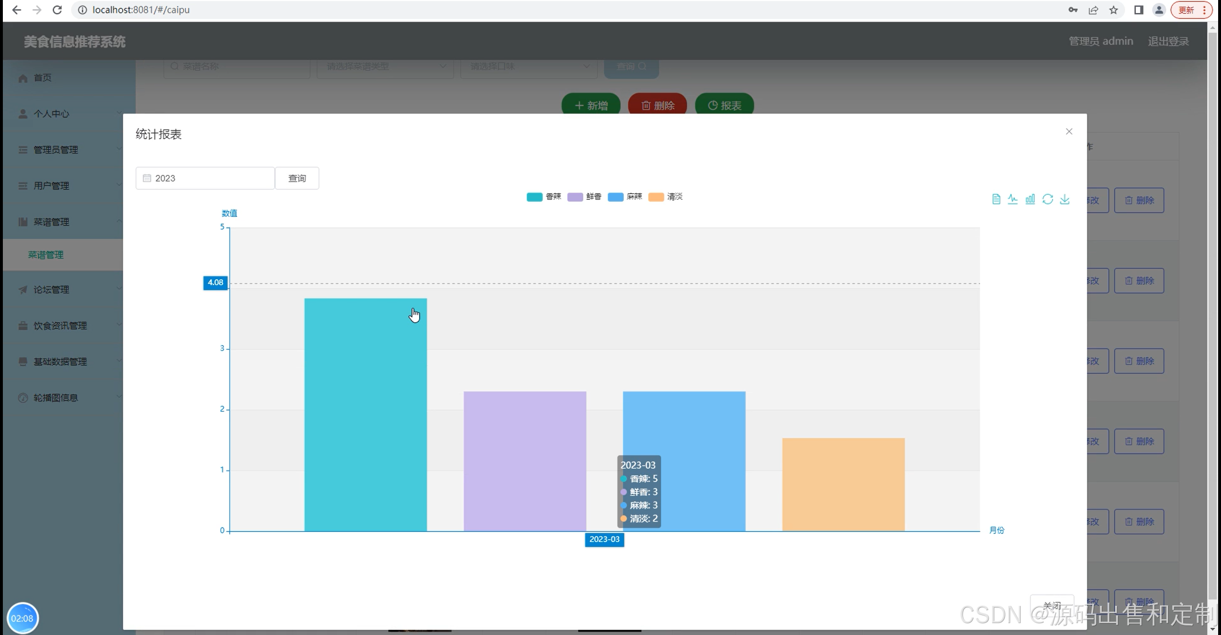Switch chart to line type
Viewport: 1221px width, 635px height.
1013,199
